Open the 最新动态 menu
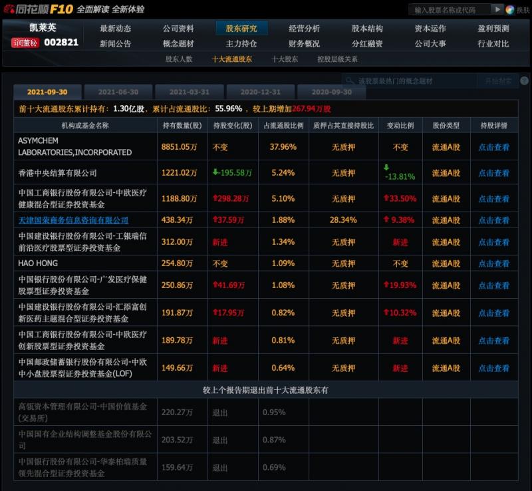The width and height of the screenshot is (532, 491). pos(115,29)
